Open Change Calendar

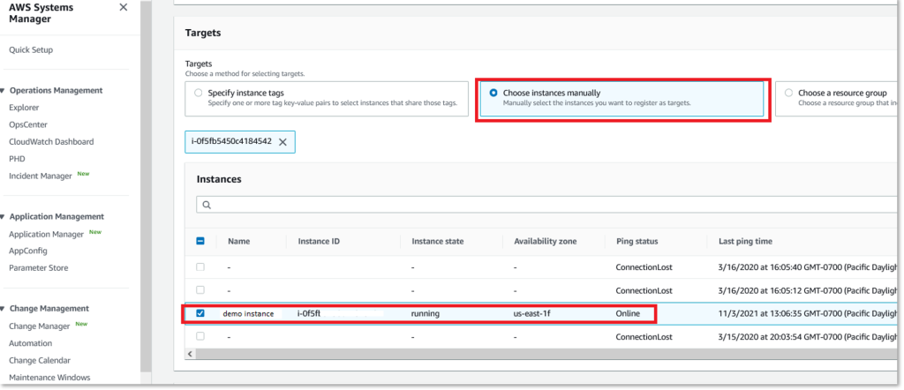[x=40, y=361]
